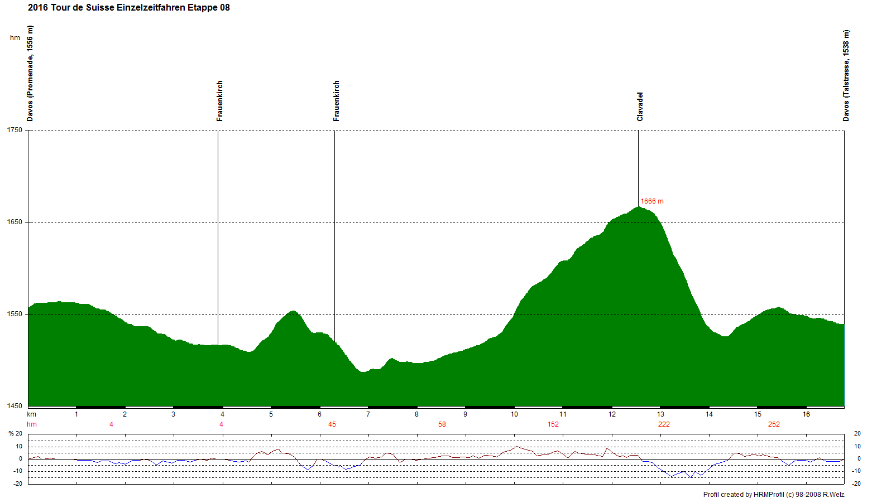Viewport: 872px width, 498px height.
Task: Select the 'Davos (Promenade, 1556 m)' start label
Action: tap(30, 73)
